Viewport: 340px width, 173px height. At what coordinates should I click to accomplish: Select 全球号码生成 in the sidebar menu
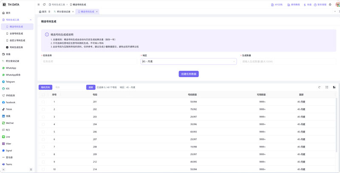click(16, 33)
